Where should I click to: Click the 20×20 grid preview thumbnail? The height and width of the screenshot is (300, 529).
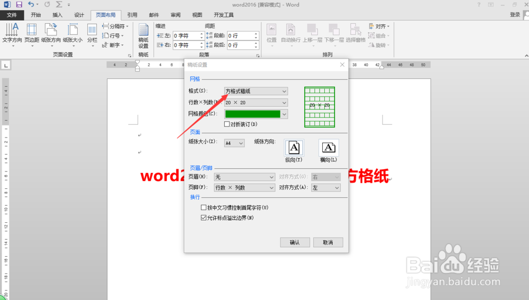click(x=320, y=107)
